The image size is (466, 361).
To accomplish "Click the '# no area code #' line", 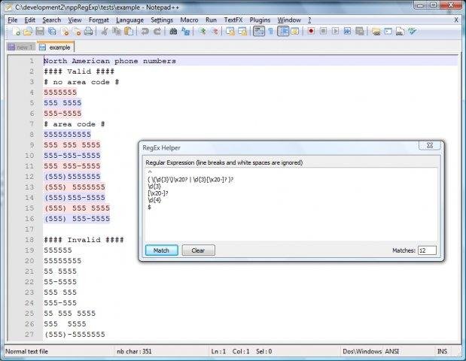I will pyautogui.click(x=81, y=82).
